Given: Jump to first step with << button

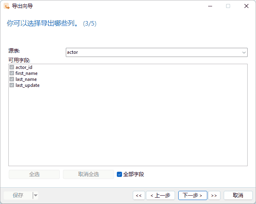Looking at the screenshot, I should click(x=139, y=195).
